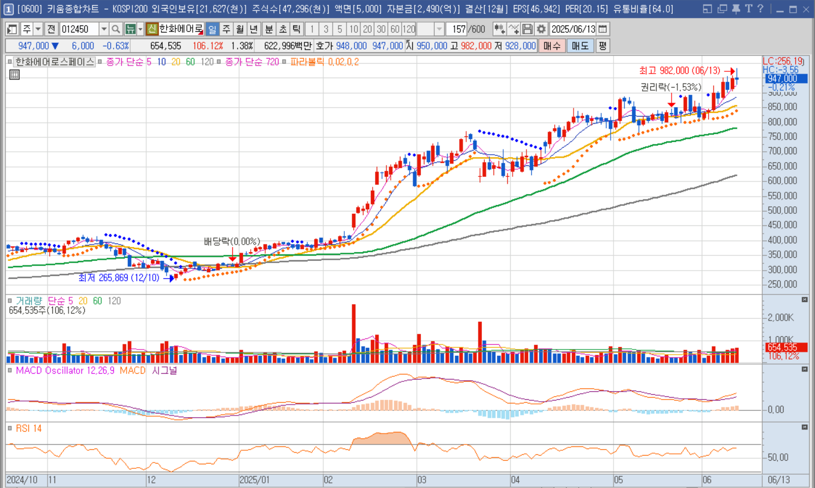Click the floppy disk save icon
This screenshot has height=488, width=815.
527,29
